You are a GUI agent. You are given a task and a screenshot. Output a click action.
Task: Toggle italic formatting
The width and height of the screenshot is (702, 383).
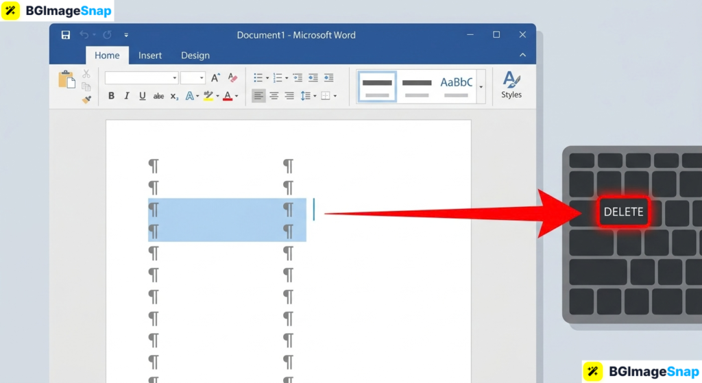(127, 96)
